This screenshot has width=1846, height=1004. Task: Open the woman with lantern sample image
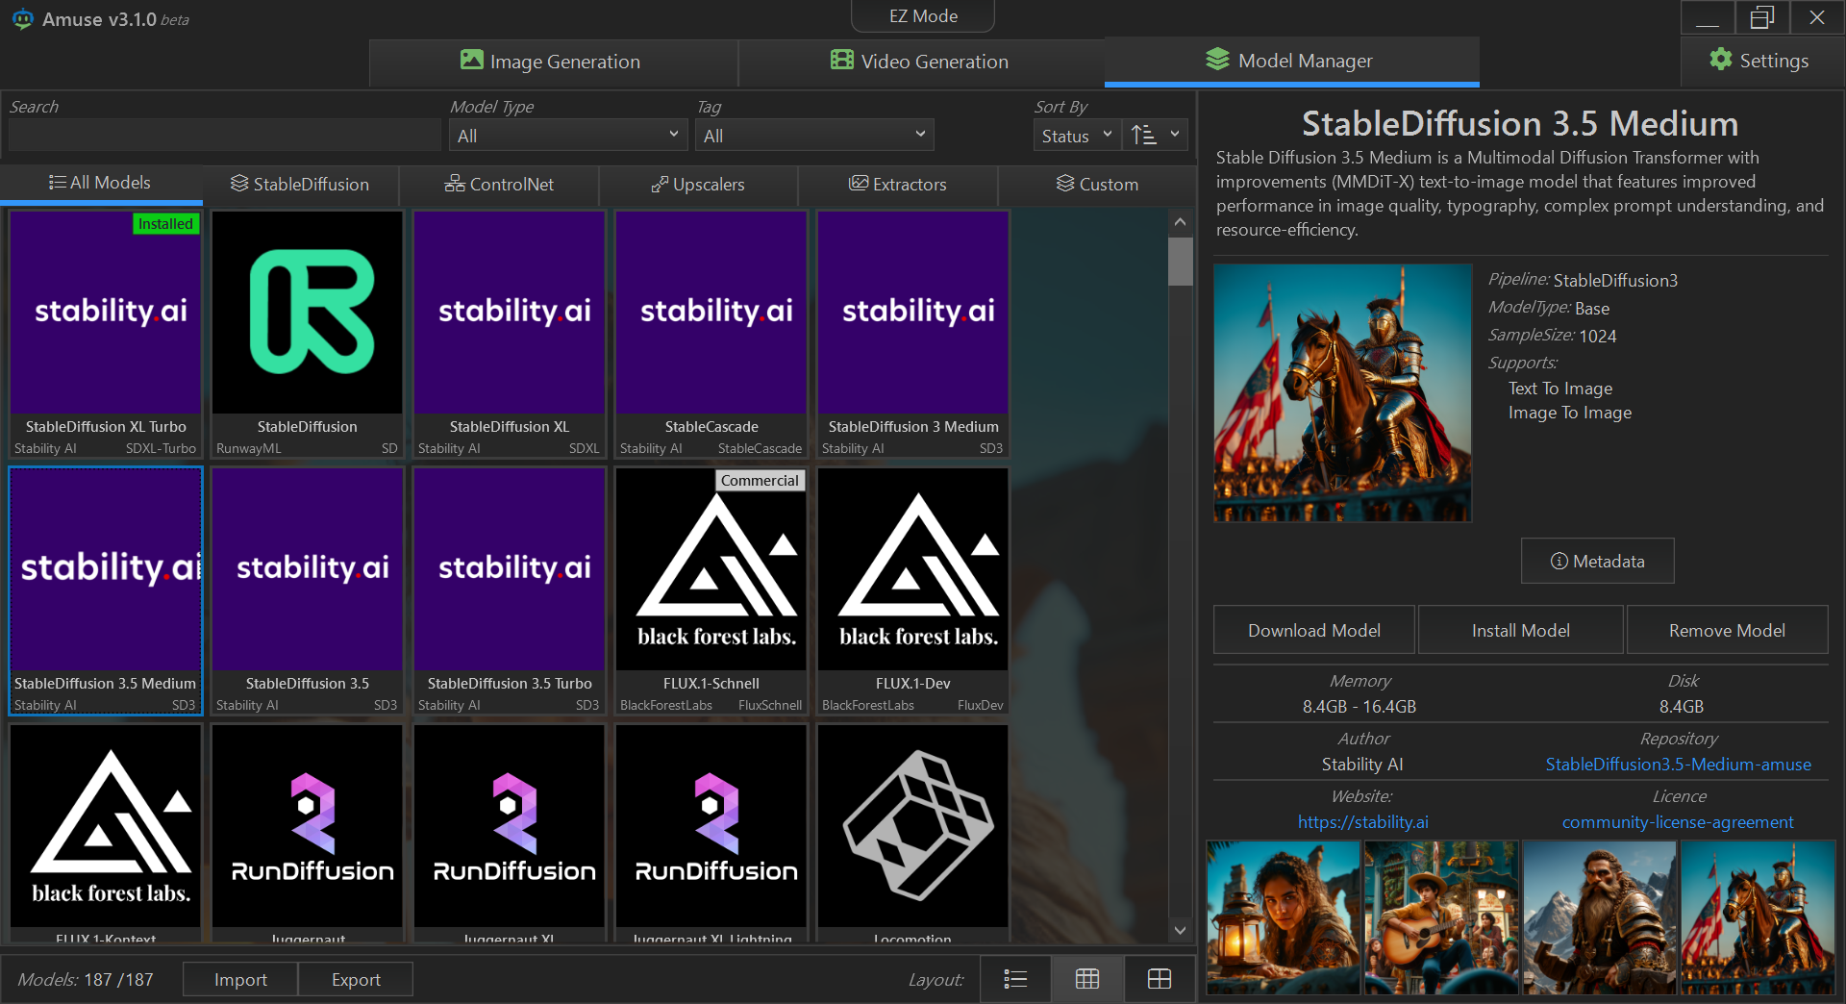pyautogui.click(x=1284, y=917)
